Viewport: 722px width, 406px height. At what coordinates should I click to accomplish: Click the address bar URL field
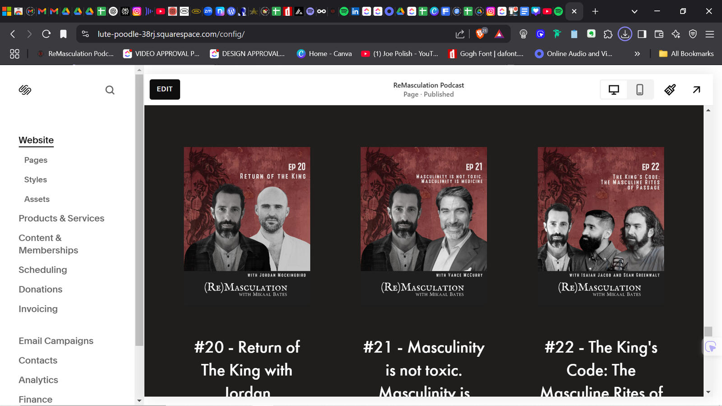click(271, 34)
